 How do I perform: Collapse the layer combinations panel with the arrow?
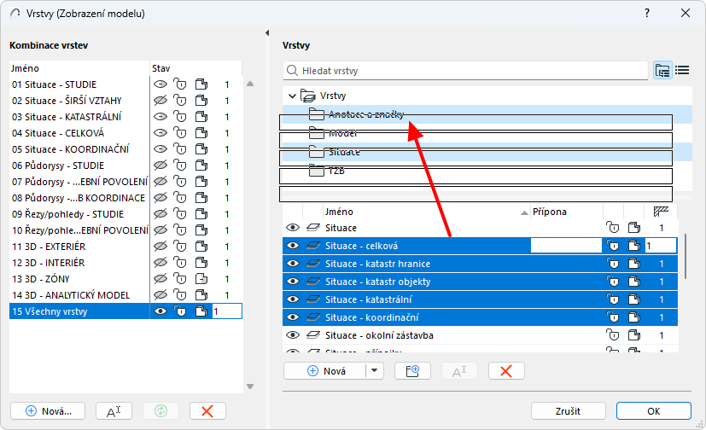click(268, 33)
